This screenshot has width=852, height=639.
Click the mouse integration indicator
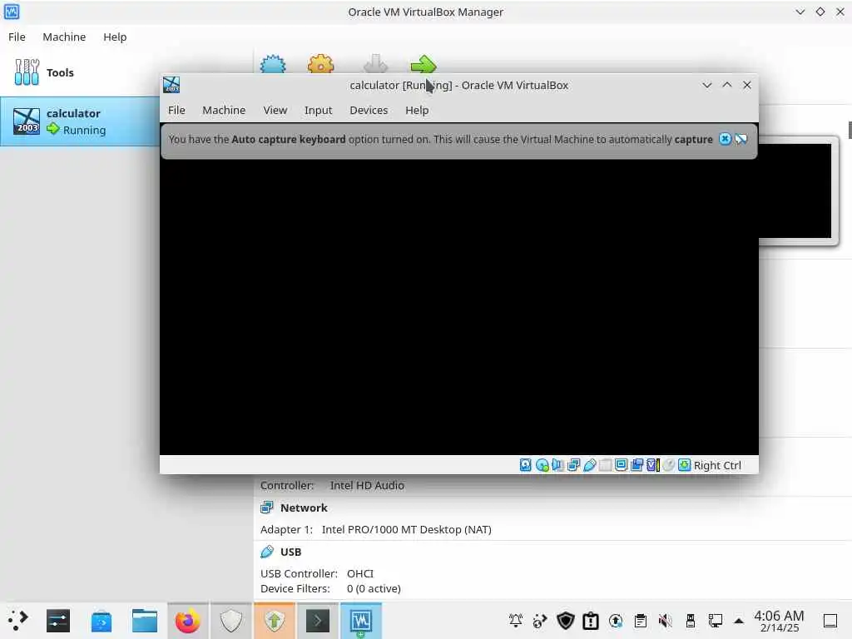point(669,465)
